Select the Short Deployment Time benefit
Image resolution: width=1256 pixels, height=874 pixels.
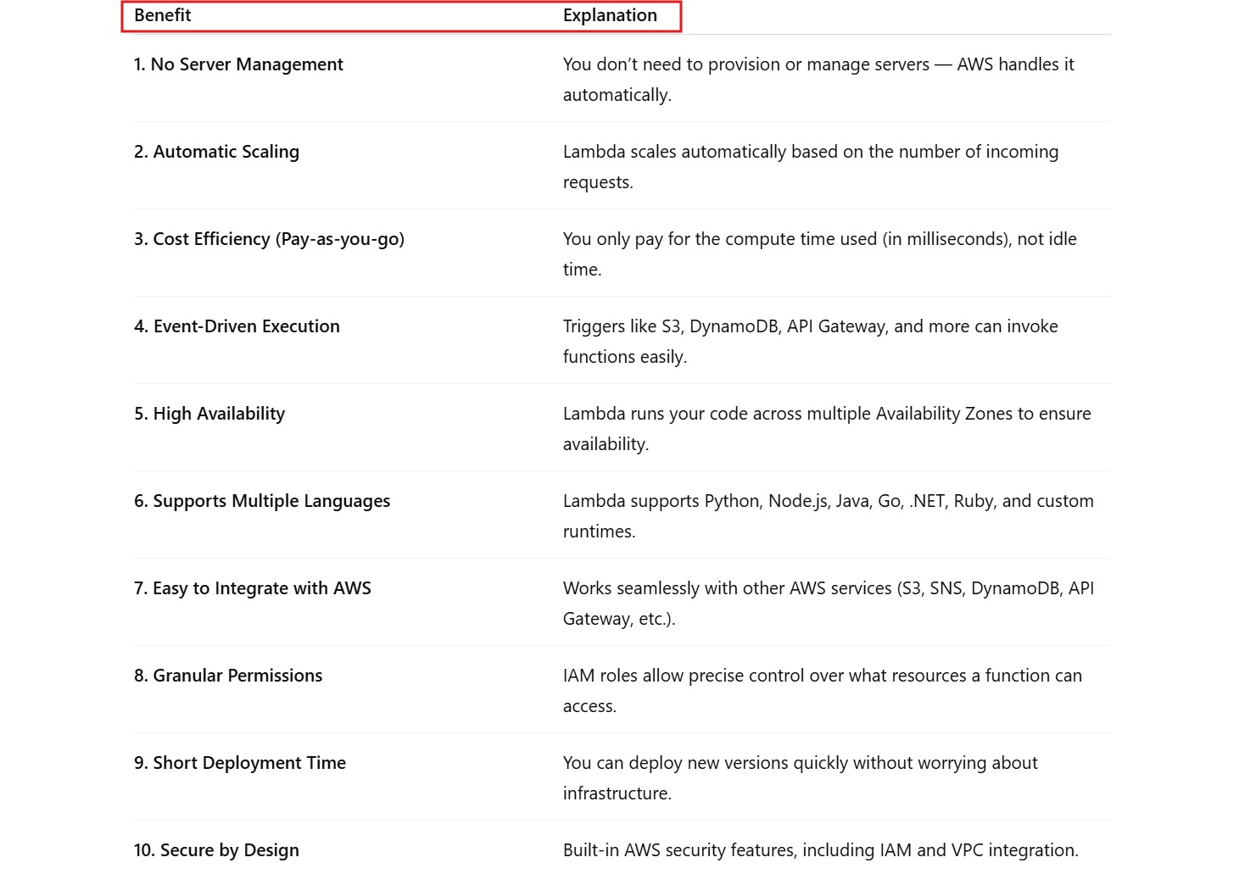tap(240, 763)
